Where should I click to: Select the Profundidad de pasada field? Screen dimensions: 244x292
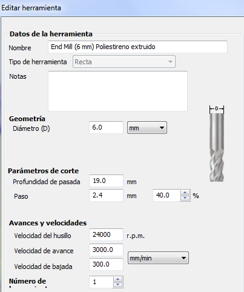[x=106, y=181]
